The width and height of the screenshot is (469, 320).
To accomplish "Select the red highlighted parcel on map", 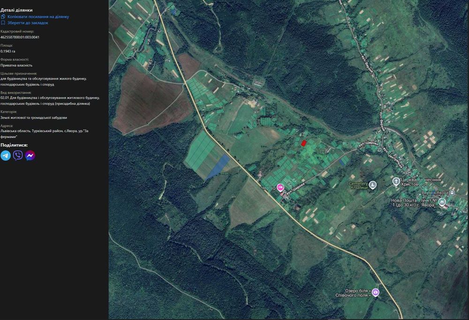I will coord(303,144).
